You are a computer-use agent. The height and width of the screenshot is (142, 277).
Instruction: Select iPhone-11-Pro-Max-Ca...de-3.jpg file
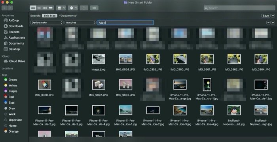72,110
